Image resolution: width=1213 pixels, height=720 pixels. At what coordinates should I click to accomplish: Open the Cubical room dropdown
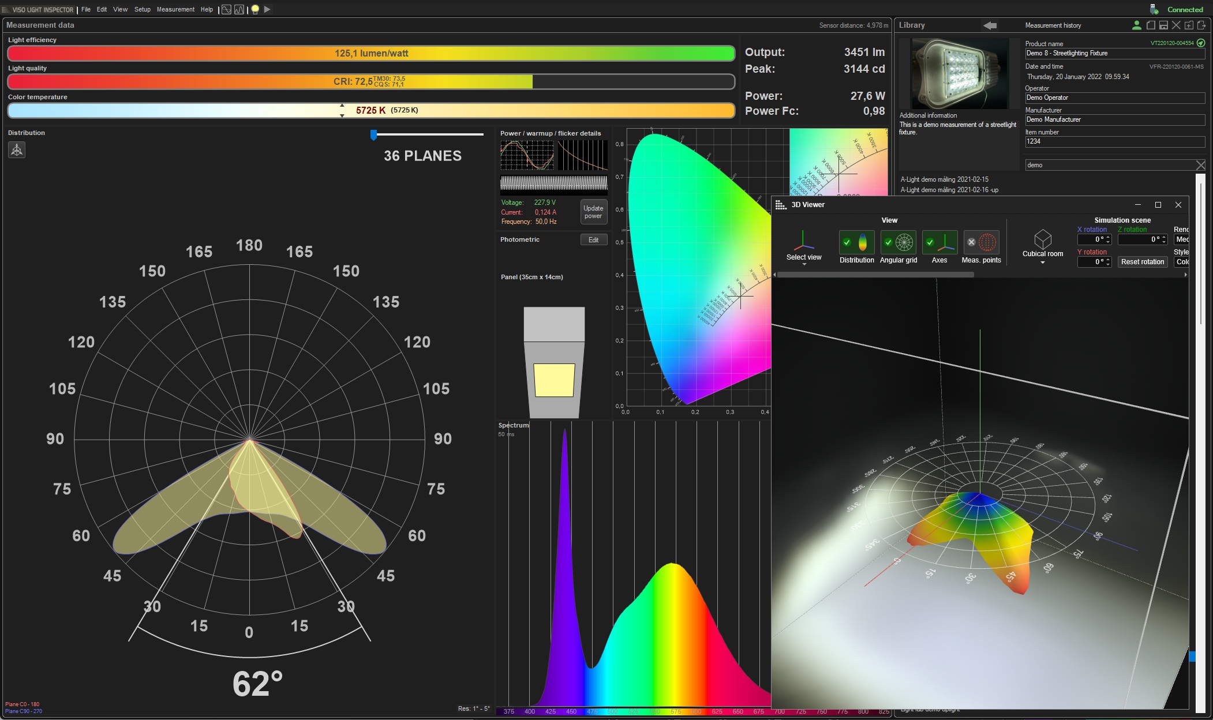click(1042, 263)
